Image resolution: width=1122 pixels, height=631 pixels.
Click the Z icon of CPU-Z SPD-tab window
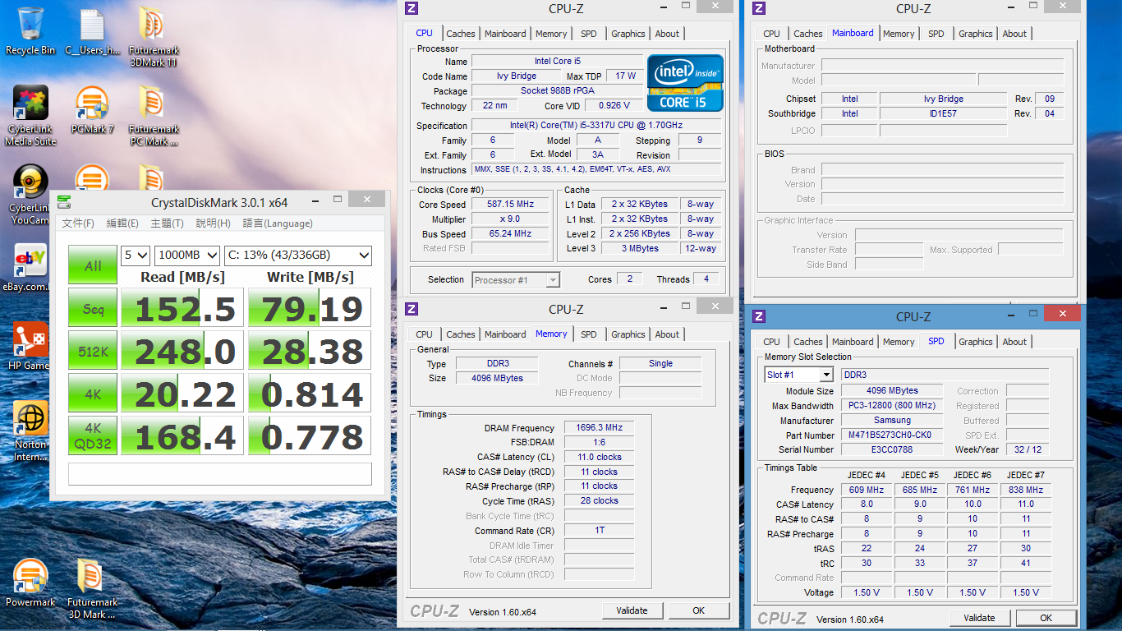coord(759,316)
